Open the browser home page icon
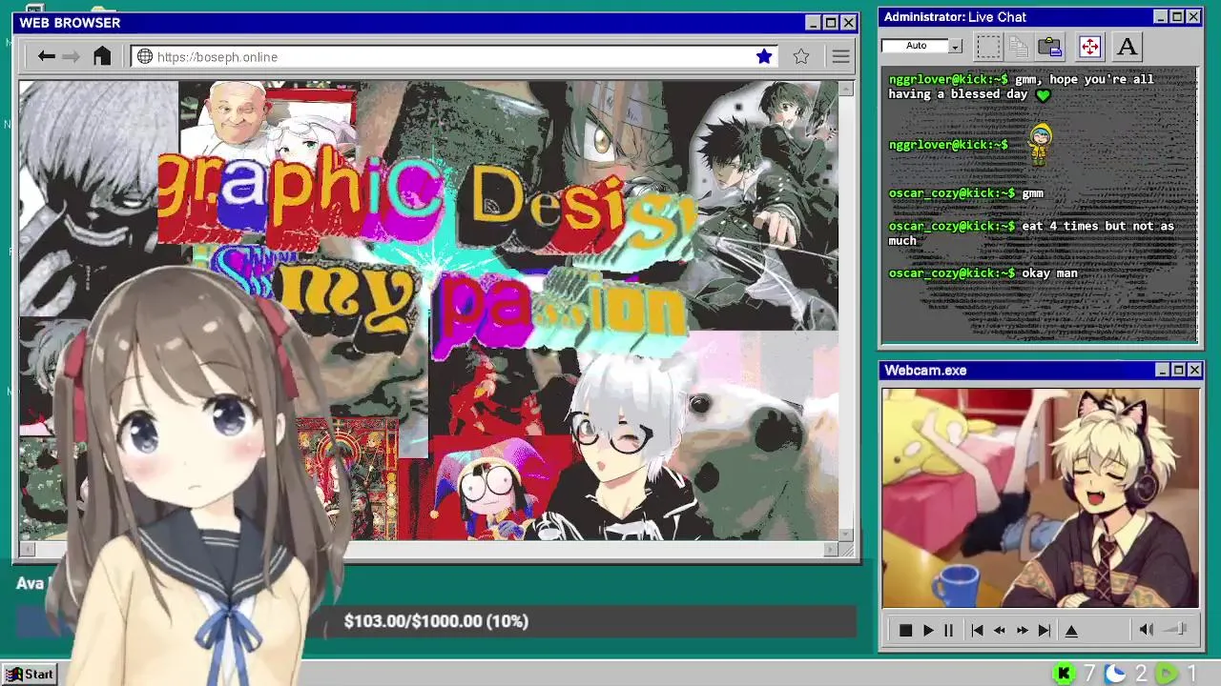This screenshot has width=1221, height=686. [102, 56]
